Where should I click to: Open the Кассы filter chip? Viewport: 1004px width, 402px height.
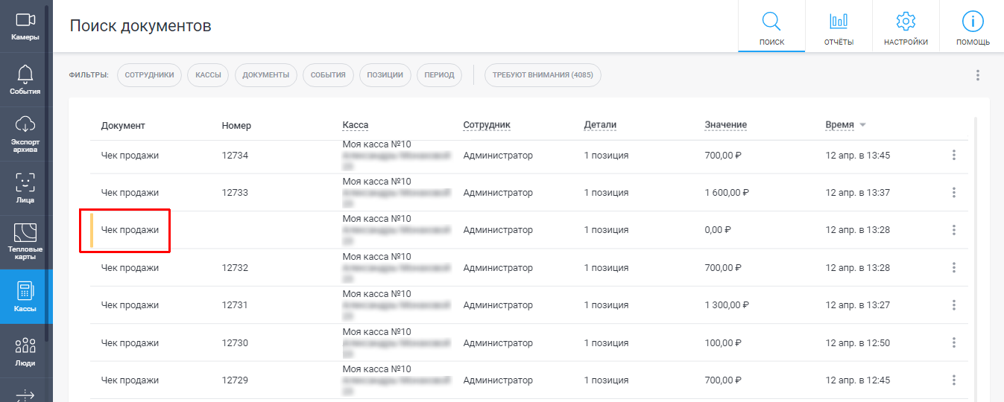[208, 75]
